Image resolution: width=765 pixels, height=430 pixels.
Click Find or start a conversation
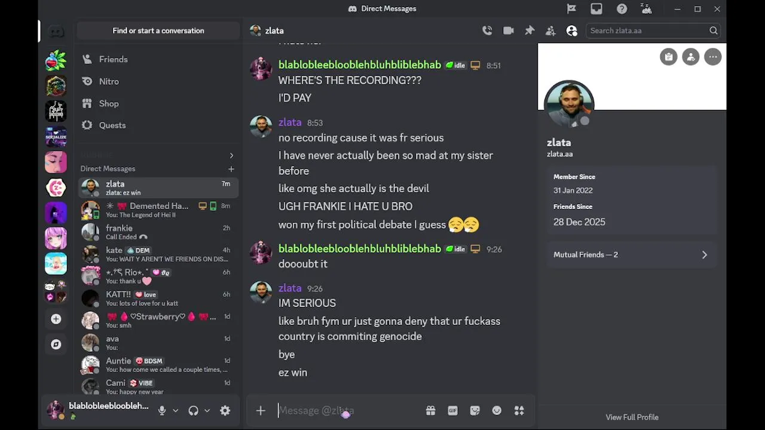tap(158, 30)
